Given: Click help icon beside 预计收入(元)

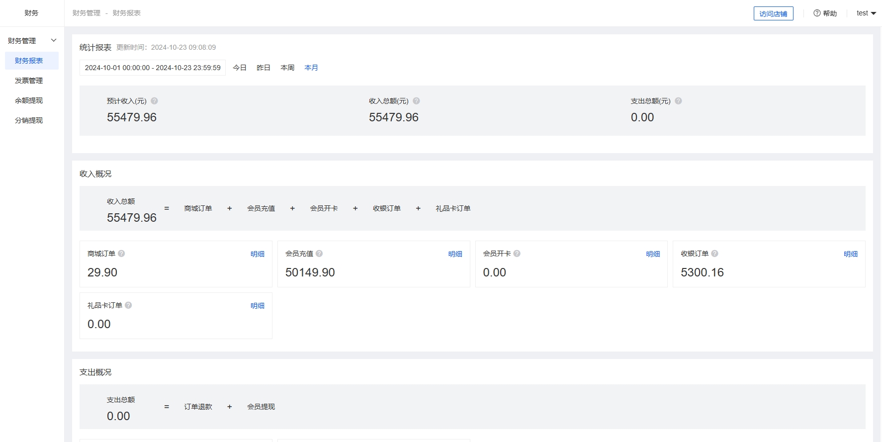Looking at the screenshot, I should pos(154,101).
